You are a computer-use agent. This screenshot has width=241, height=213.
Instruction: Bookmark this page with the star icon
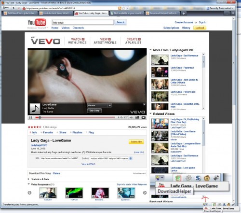coord(123,8)
